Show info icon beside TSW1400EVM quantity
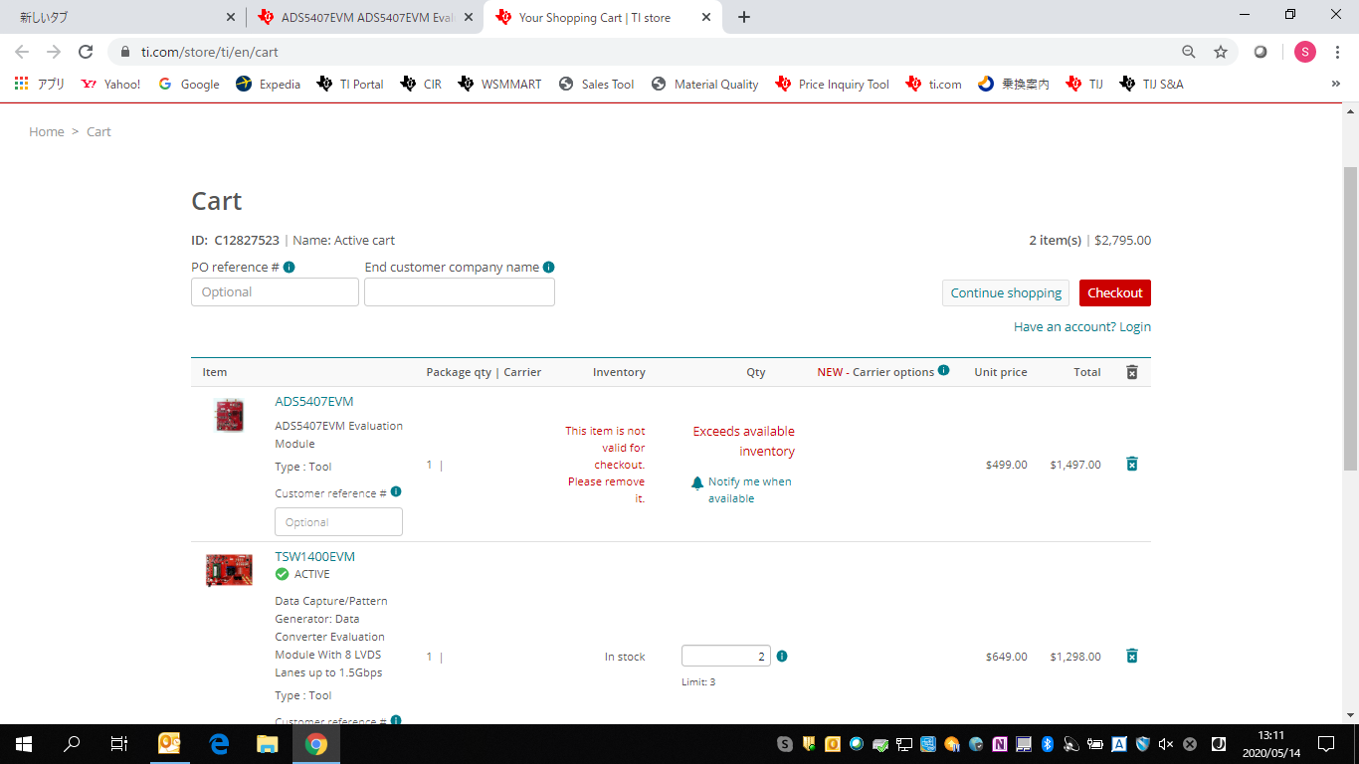Image resolution: width=1359 pixels, height=764 pixels. (782, 656)
